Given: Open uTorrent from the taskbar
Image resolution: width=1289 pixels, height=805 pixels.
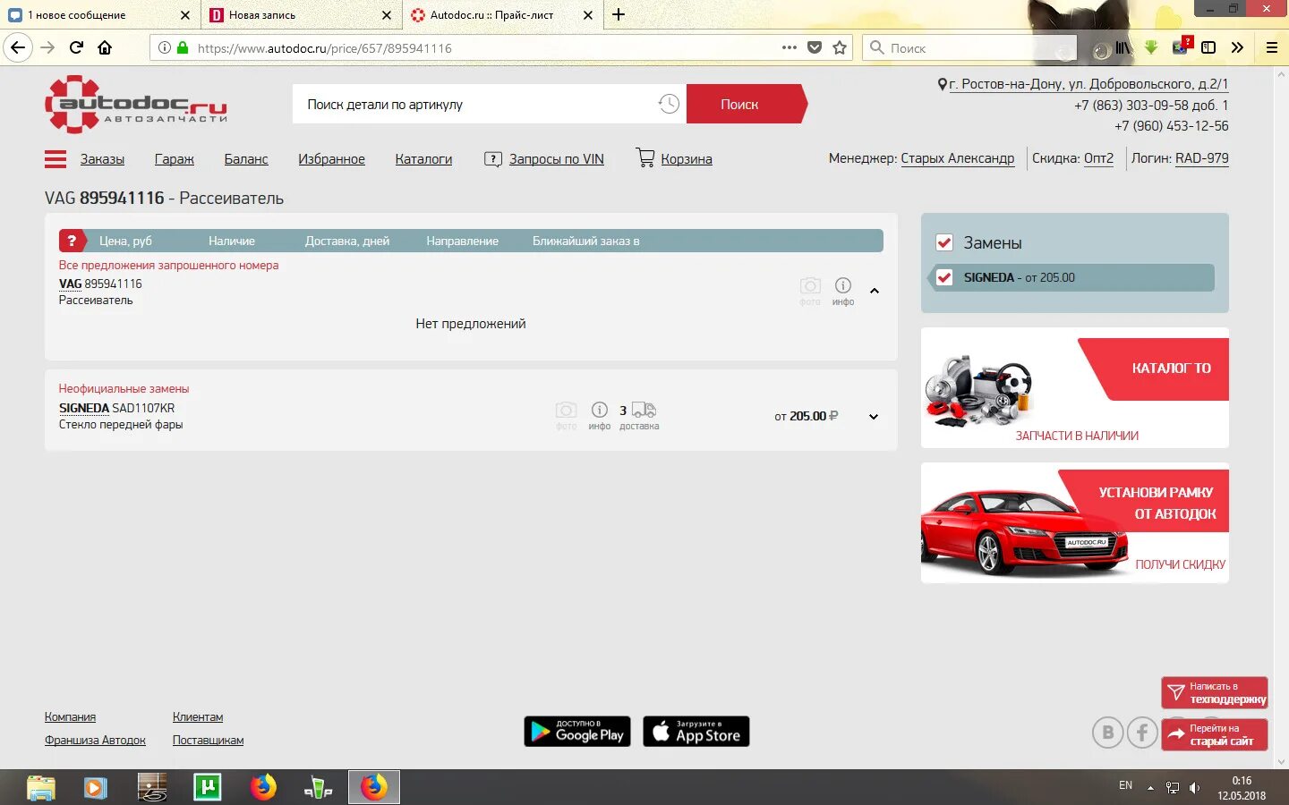Looking at the screenshot, I should (x=208, y=787).
